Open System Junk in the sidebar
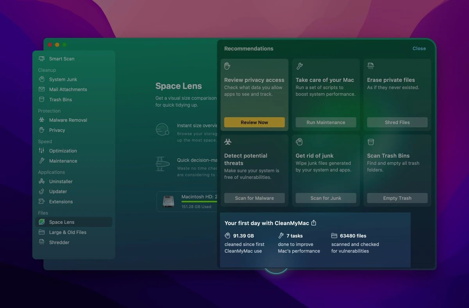 coord(63,79)
